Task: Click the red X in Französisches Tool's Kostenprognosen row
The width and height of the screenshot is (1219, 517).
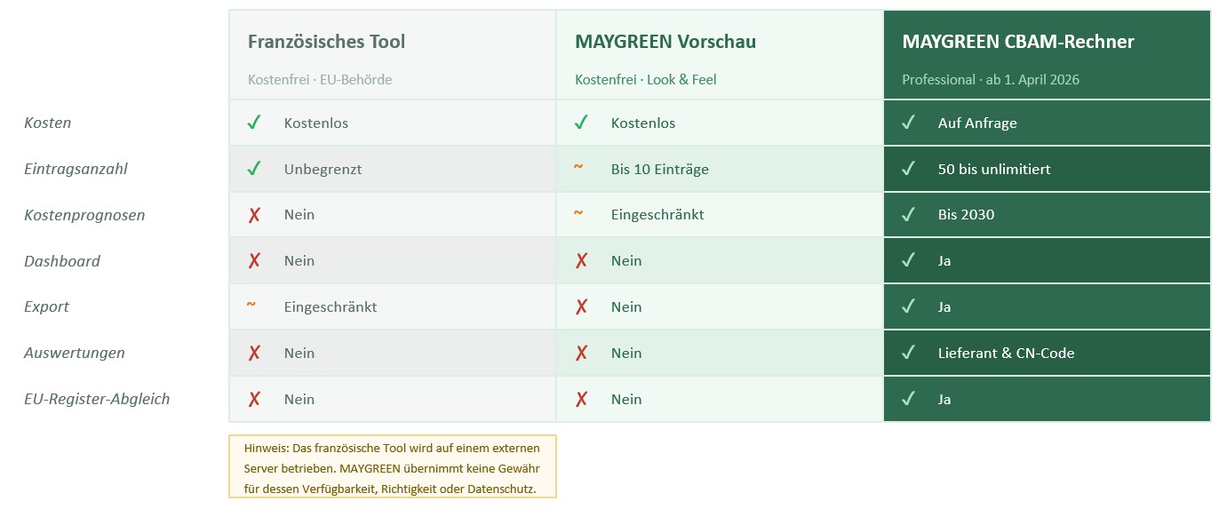Action: tap(254, 215)
